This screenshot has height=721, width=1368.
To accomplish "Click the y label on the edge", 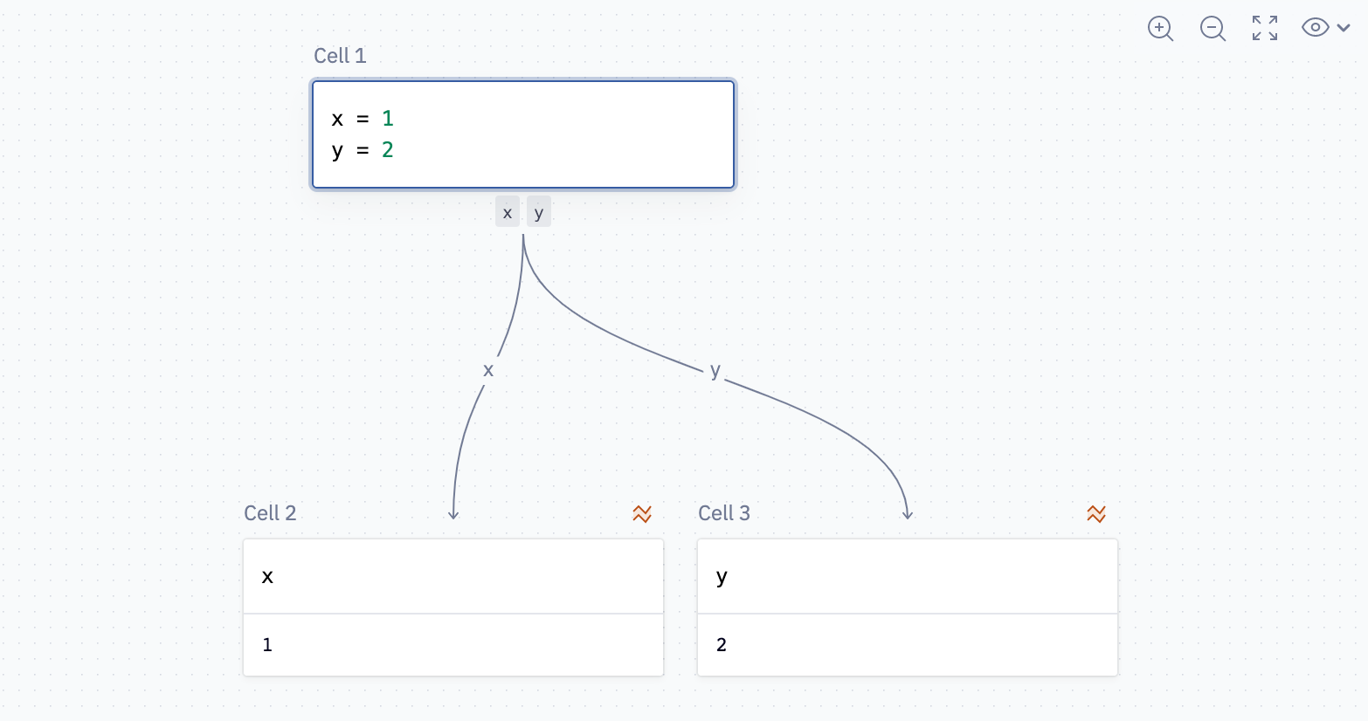I will [715, 370].
